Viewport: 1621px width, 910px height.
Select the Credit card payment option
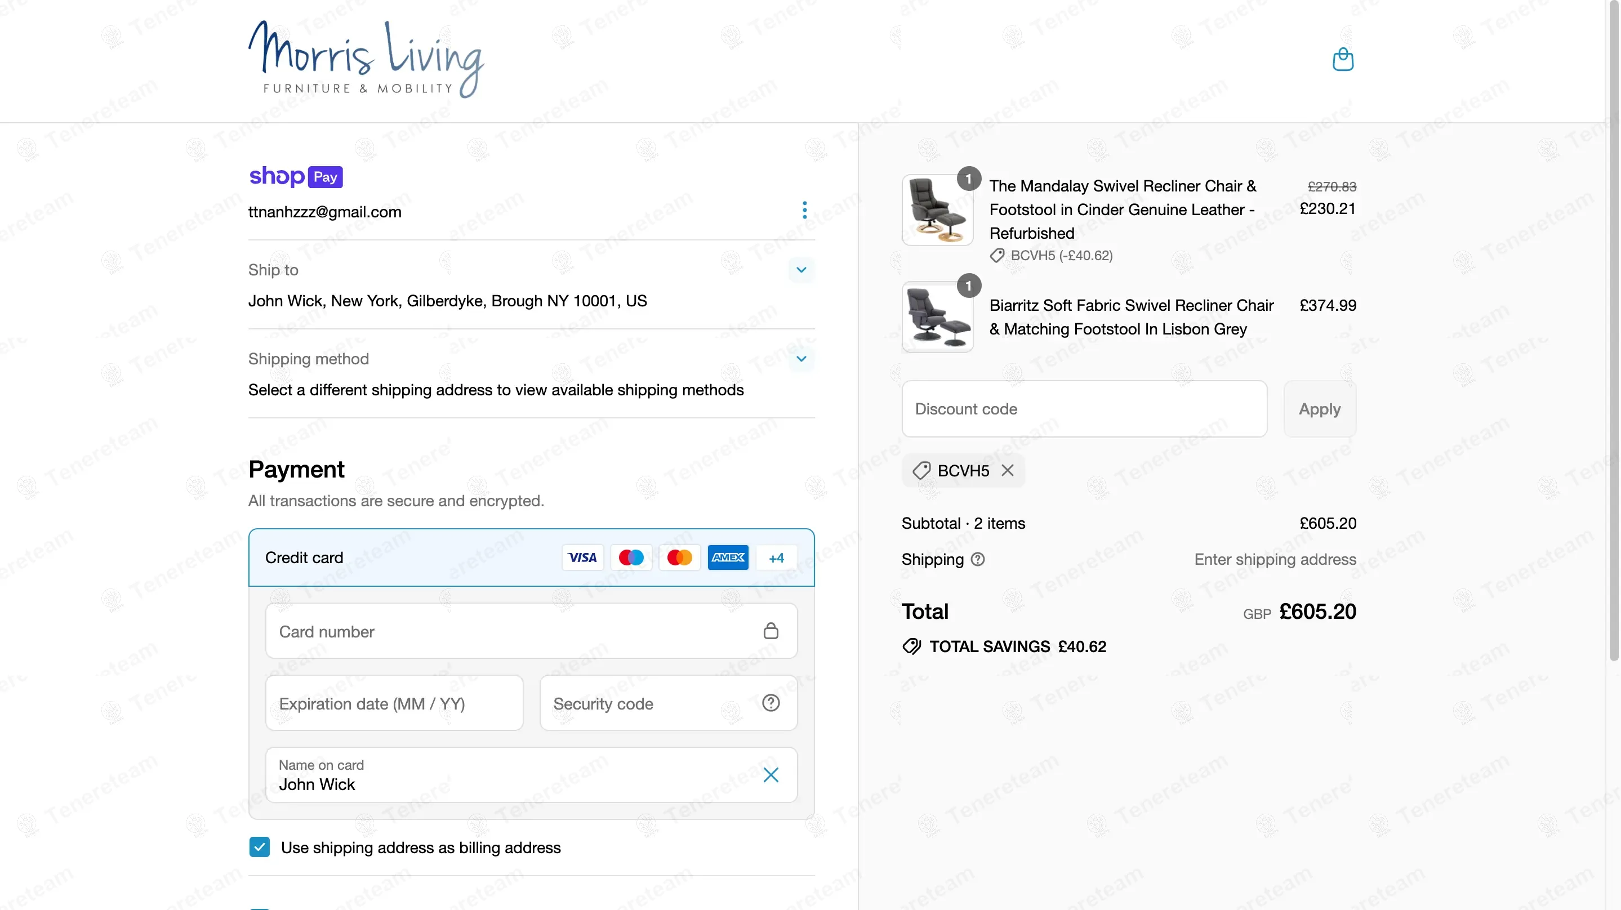(x=304, y=557)
